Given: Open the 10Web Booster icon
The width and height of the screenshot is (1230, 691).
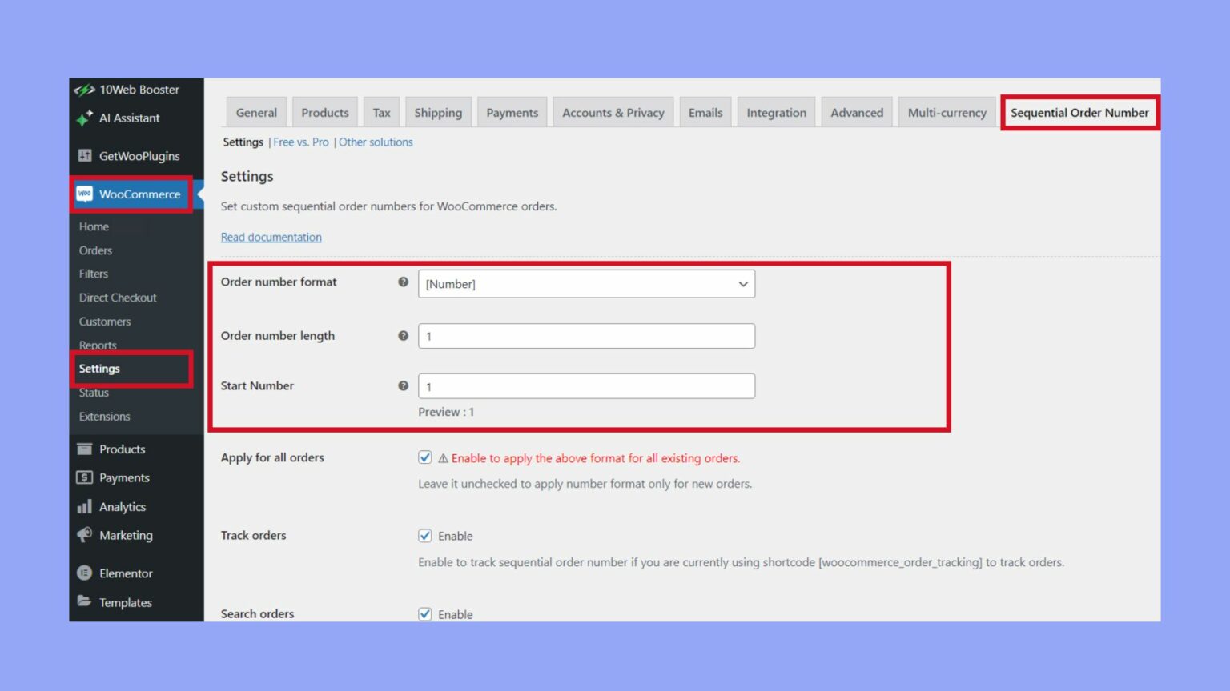Looking at the screenshot, I should pos(84,89).
